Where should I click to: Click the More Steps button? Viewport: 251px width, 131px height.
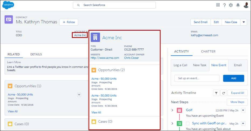pos(237,102)
